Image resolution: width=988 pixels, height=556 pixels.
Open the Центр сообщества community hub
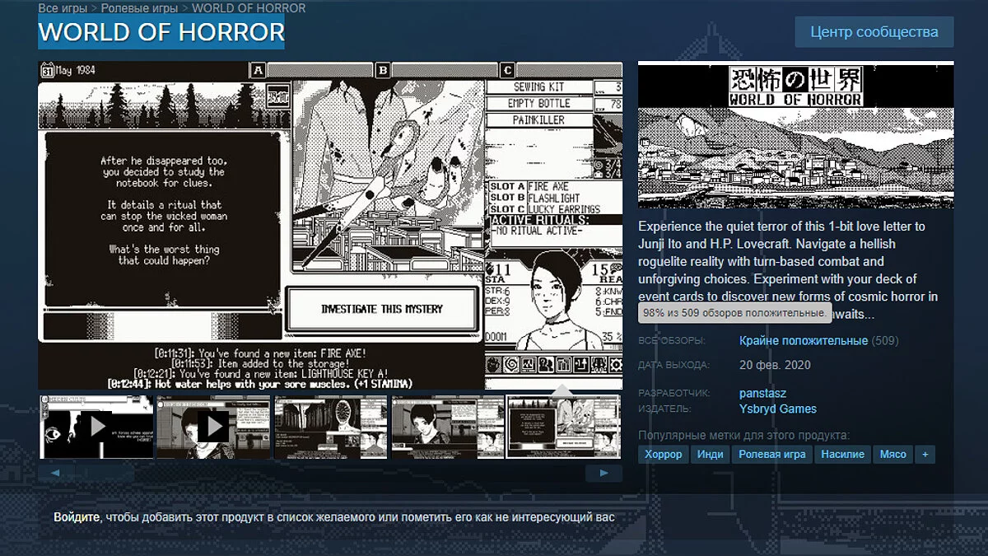(x=874, y=32)
